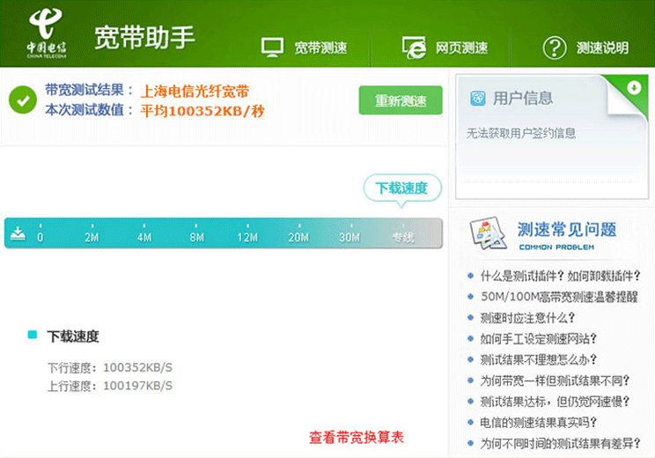Click the monitor icon for 宽带测速
Viewport: 655px width, 458px height.
(272, 48)
